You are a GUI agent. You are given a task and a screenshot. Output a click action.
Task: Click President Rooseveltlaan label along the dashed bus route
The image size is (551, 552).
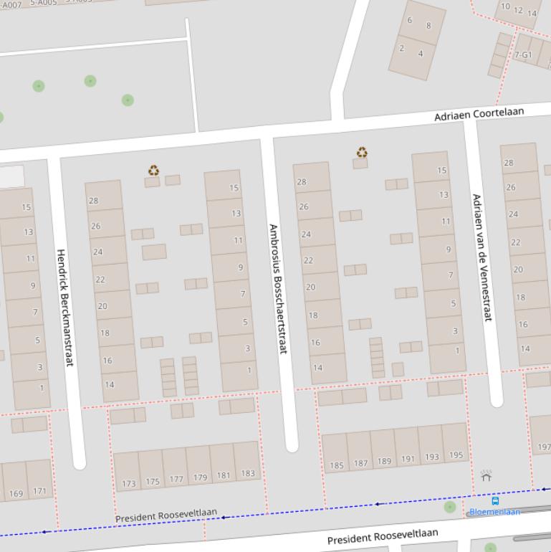pyautogui.click(x=166, y=515)
